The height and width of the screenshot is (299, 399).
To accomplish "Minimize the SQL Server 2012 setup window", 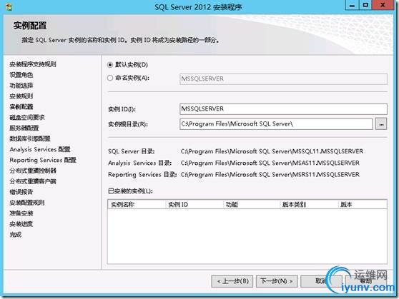I will pyautogui.click(x=353, y=5).
